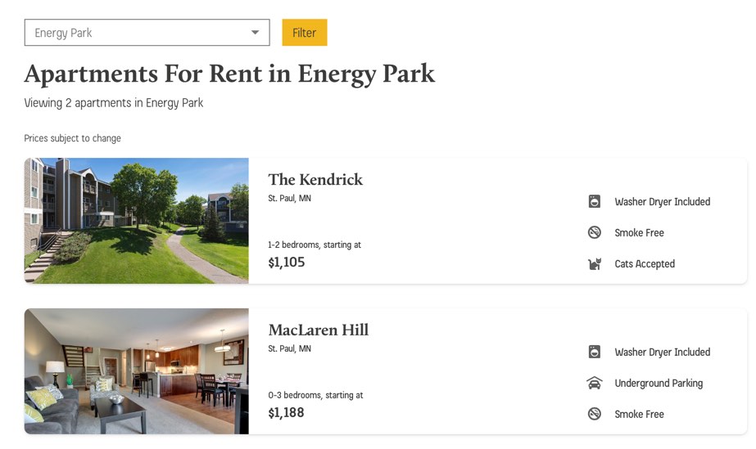The height and width of the screenshot is (449, 756).
Task: Click the washer dryer icon for The Kendrick
Action: coord(595,201)
